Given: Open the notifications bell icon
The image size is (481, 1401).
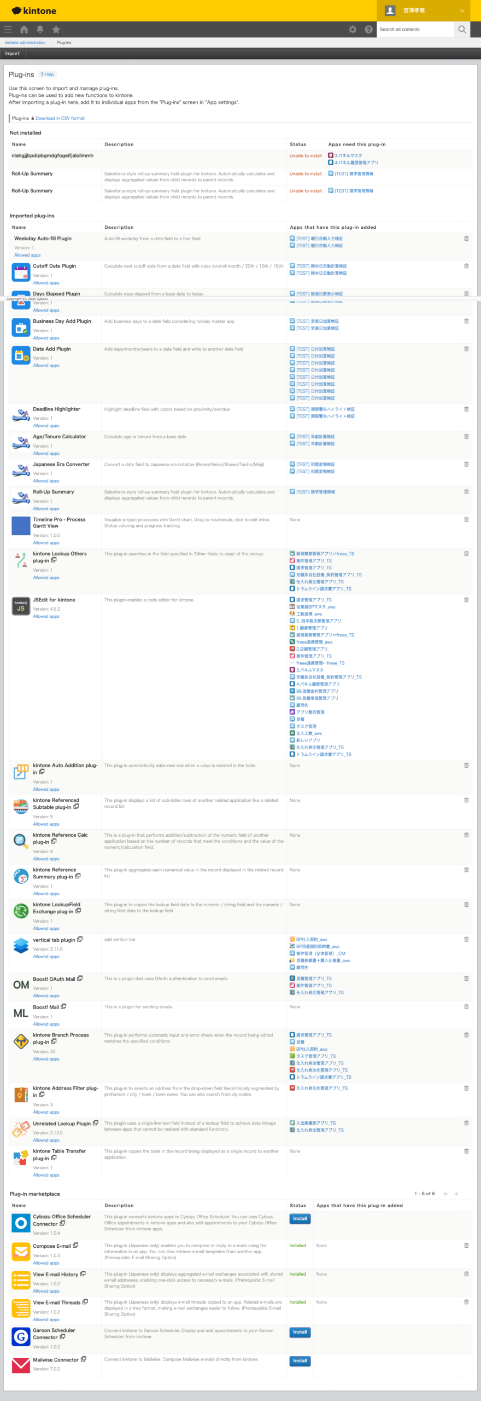Looking at the screenshot, I should 40,30.
